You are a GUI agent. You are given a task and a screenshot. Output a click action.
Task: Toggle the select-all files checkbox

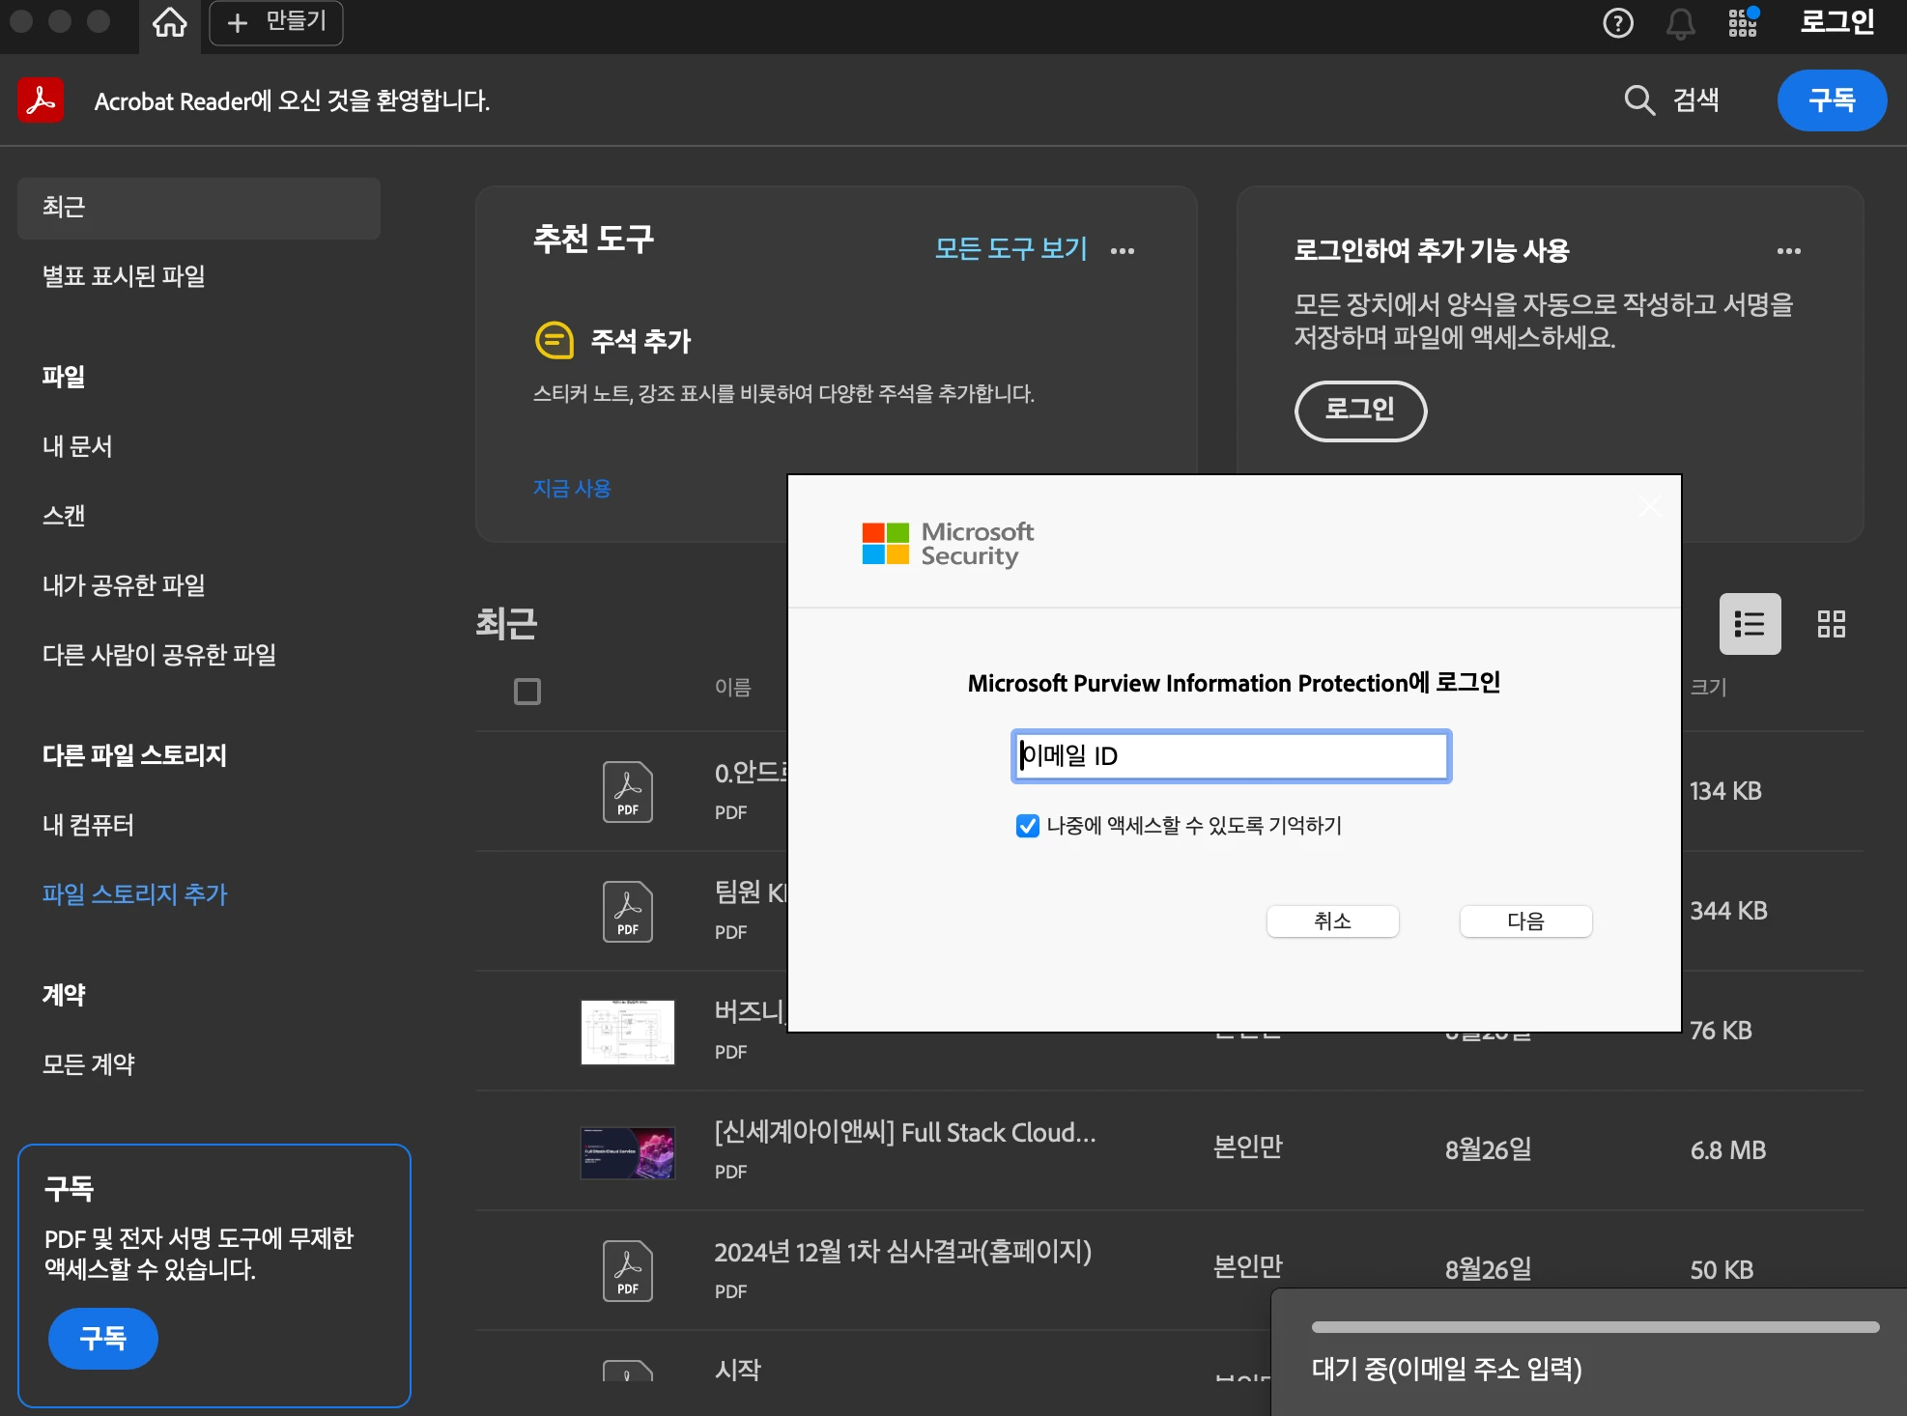527,692
